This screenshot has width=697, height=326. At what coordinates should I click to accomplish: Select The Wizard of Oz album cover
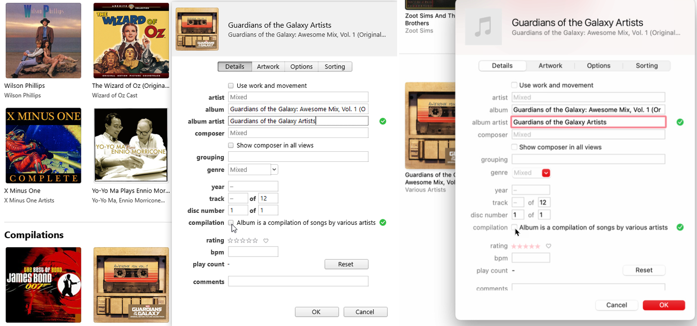click(x=131, y=40)
